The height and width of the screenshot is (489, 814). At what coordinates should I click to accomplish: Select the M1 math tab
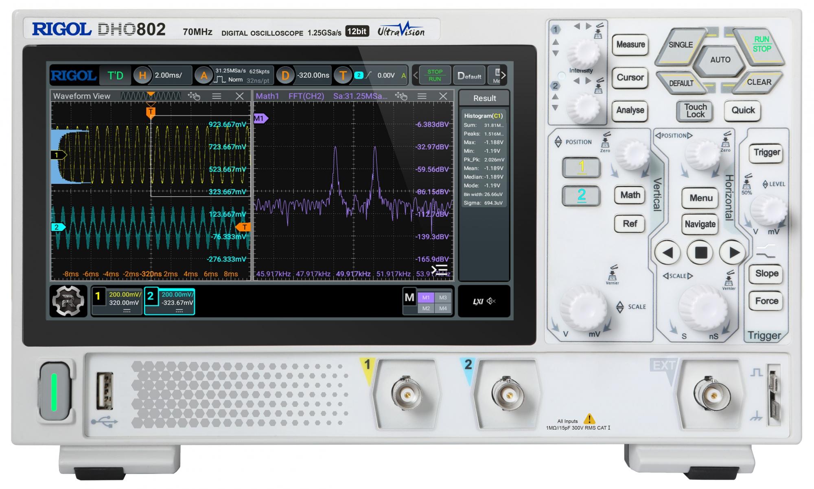(x=426, y=298)
